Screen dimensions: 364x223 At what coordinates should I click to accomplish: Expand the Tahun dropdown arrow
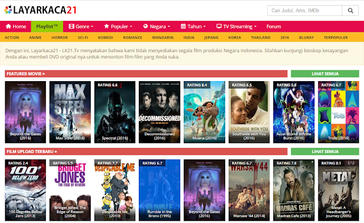pos(205,27)
